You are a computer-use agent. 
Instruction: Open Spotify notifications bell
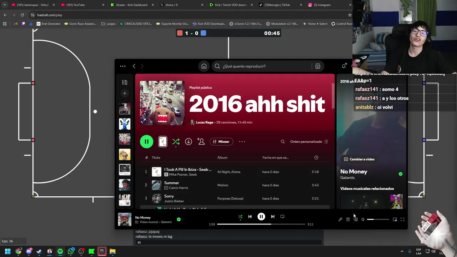pos(344,66)
